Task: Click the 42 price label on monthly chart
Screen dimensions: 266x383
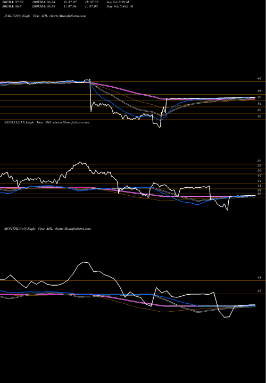Action: click(259, 291)
